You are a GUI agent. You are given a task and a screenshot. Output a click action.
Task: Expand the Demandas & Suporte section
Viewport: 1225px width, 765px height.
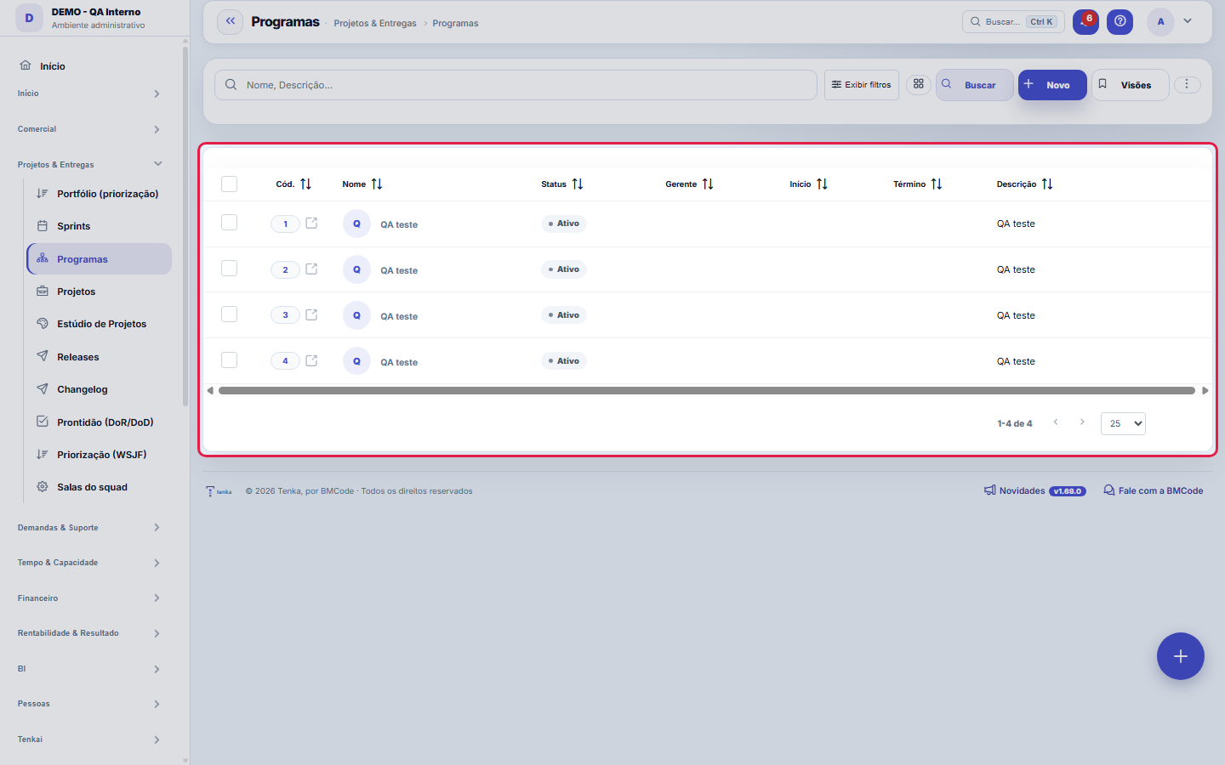(89, 528)
